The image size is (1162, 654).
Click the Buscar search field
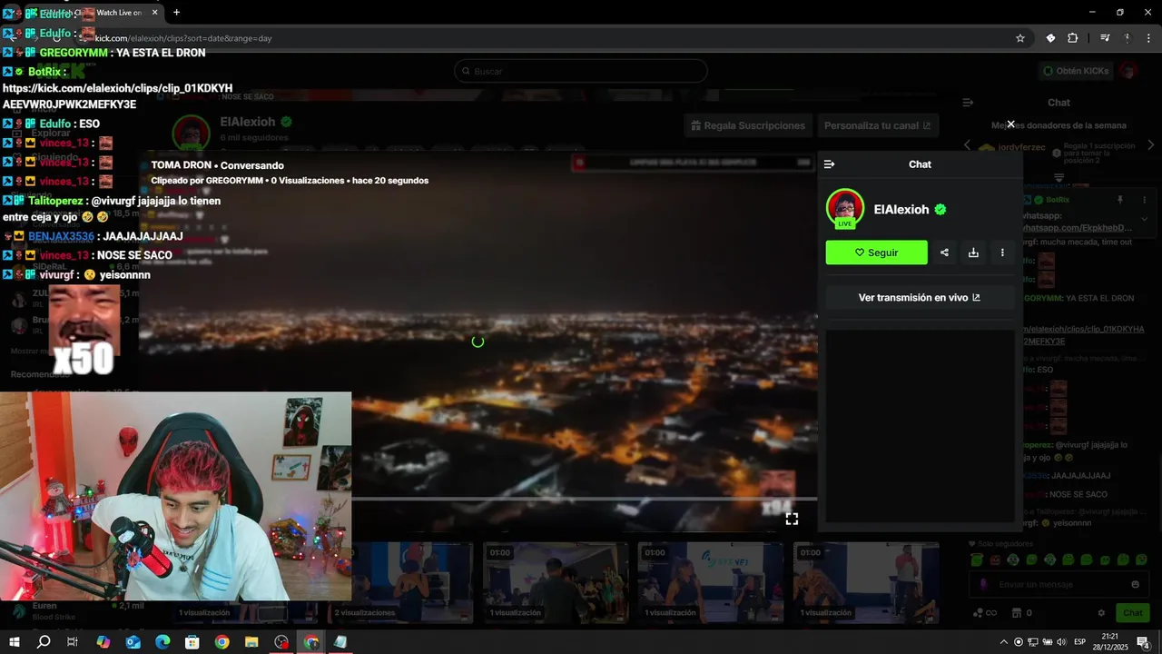(x=581, y=71)
